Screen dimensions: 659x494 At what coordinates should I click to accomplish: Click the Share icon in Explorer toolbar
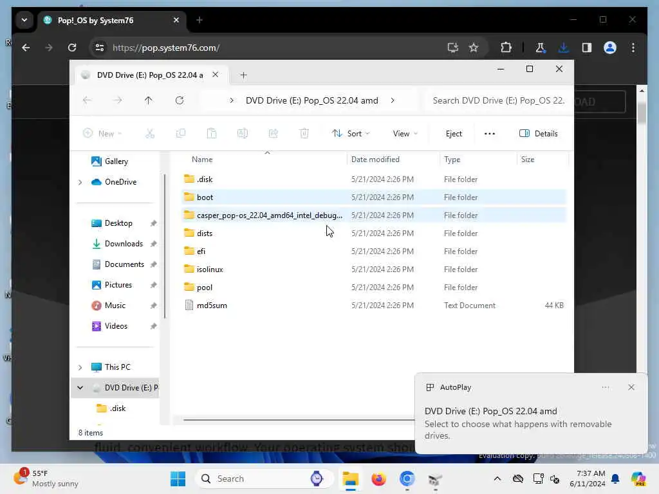click(273, 134)
